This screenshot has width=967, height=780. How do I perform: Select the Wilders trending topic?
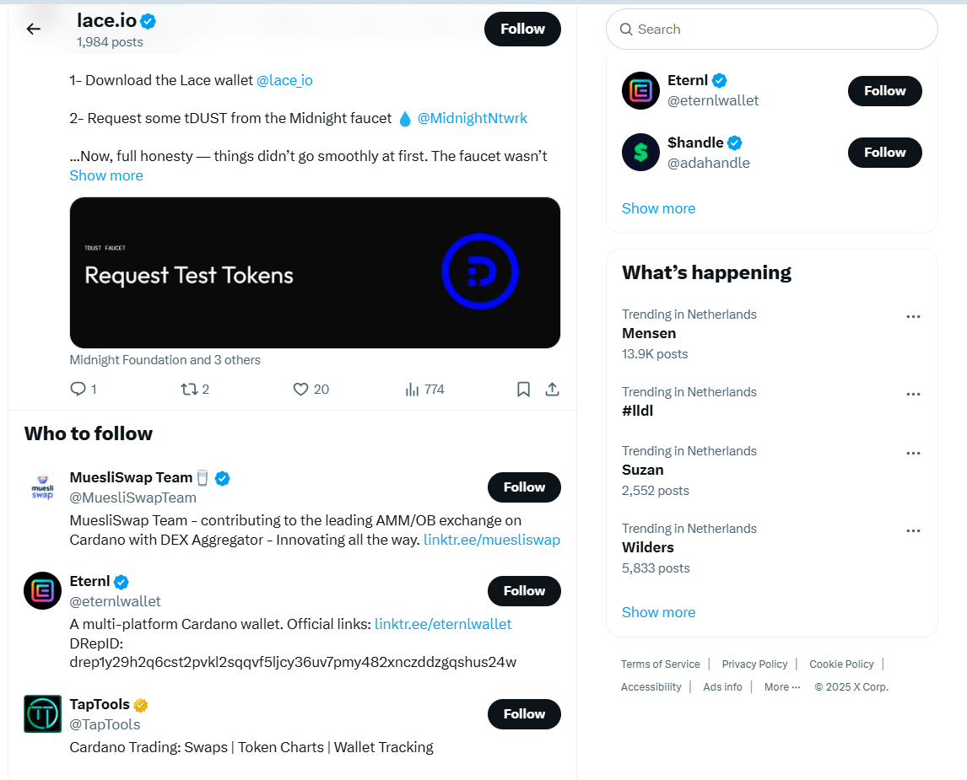(x=648, y=547)
